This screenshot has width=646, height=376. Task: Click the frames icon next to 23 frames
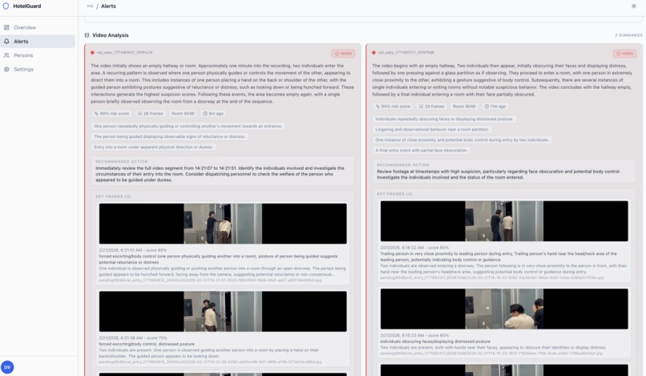pyautogui.click(x=421, y=107)
